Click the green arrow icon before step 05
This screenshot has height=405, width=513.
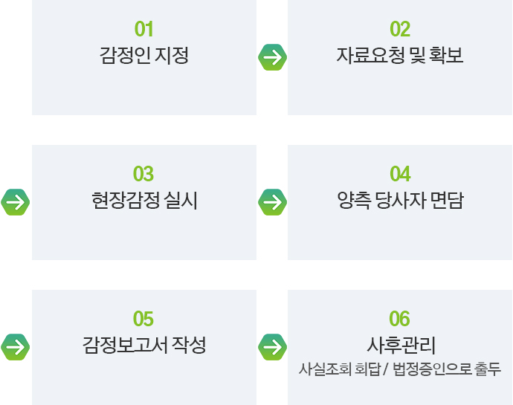pyautogui.click(x=16, y=347)
